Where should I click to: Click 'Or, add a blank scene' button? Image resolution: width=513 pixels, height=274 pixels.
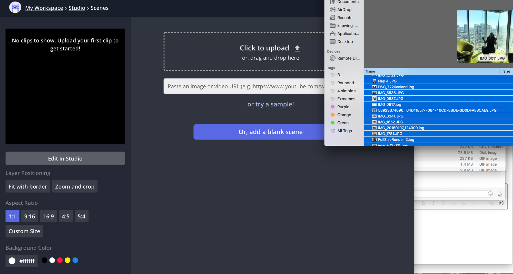click(259, 132)
